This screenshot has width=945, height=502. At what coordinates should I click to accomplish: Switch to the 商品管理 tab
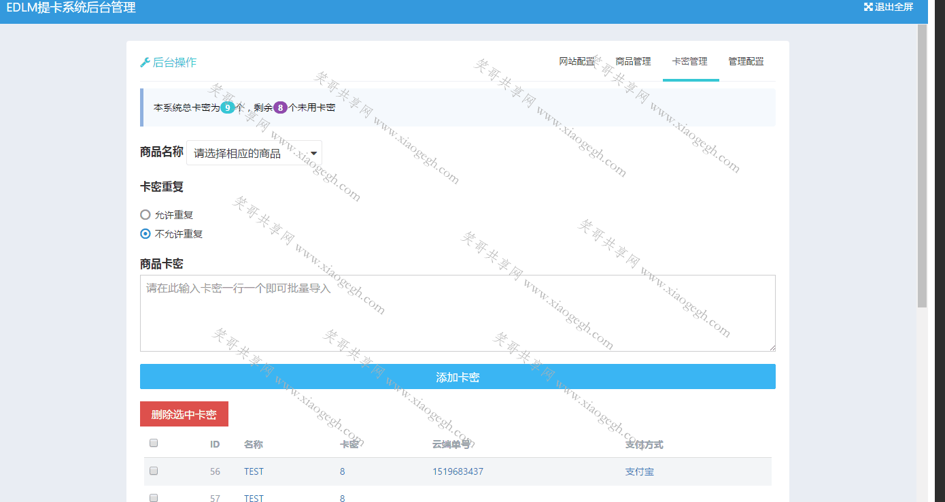[x=633, y=61]
